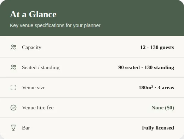The image size is (184, 139).
Task: Click the 90 seated · 130 standing value
Action: pos(146,68)
